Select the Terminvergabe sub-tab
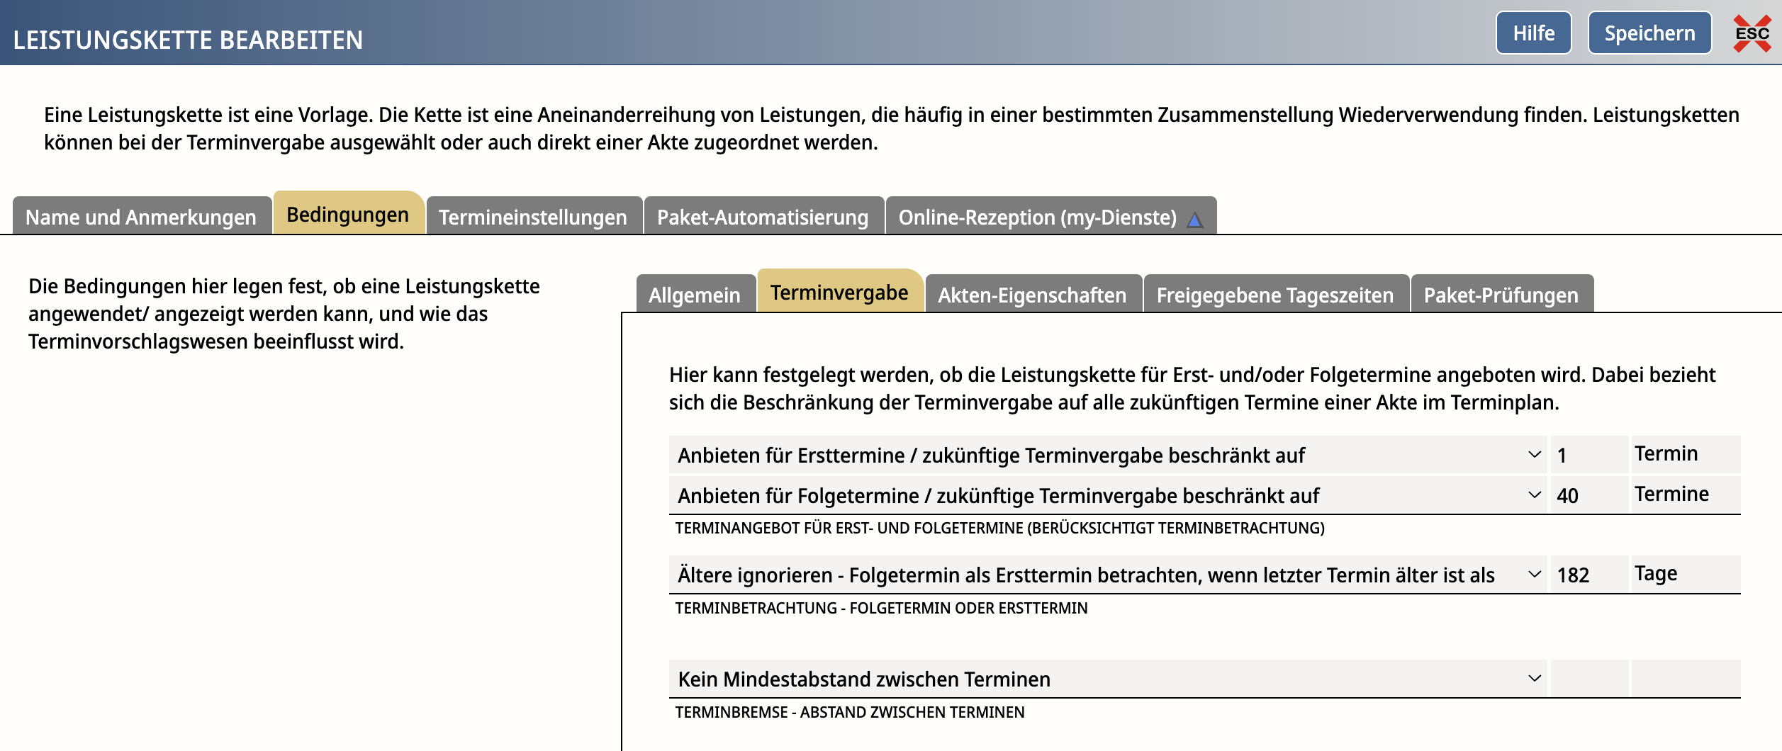Screen dimensions: 1782x751 (x=839, y=291)
